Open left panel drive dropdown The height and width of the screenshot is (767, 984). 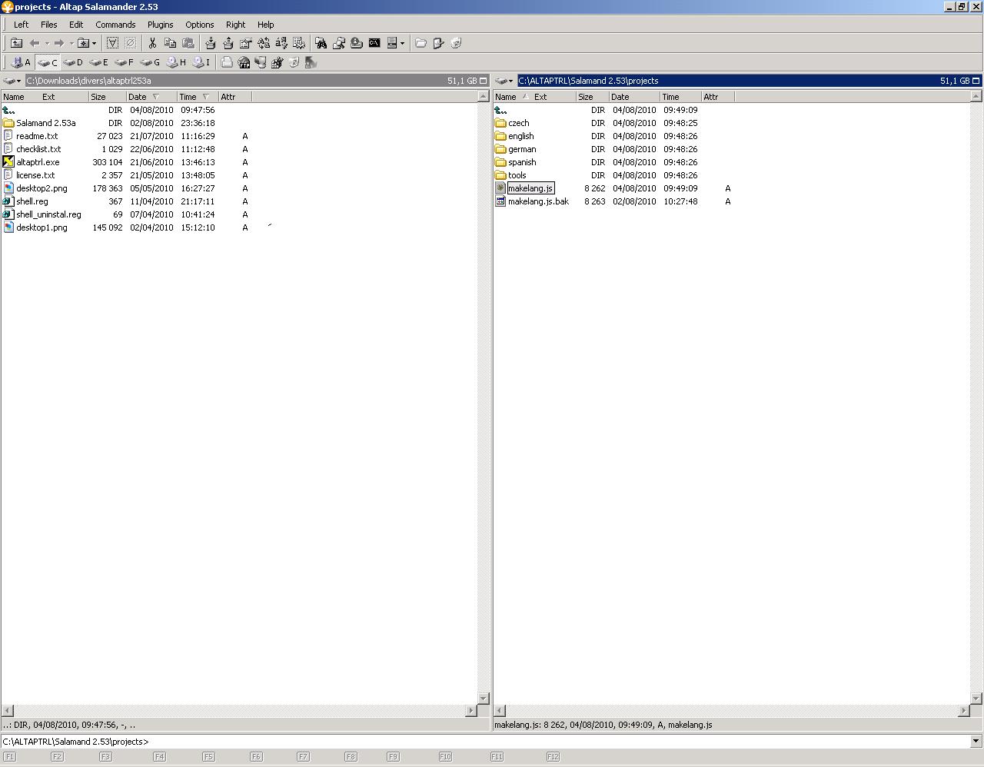[12, 81]
